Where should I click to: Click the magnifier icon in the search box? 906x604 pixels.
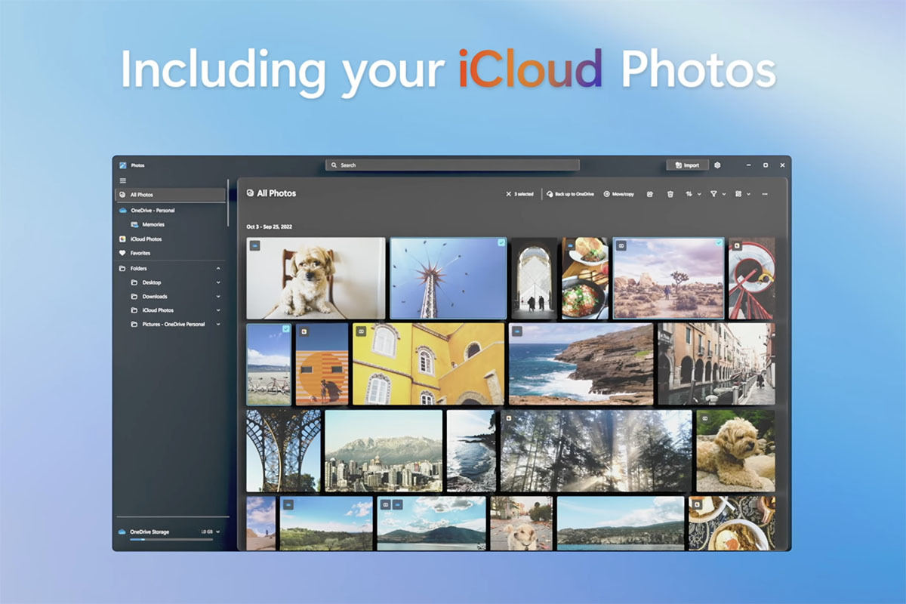334,165
